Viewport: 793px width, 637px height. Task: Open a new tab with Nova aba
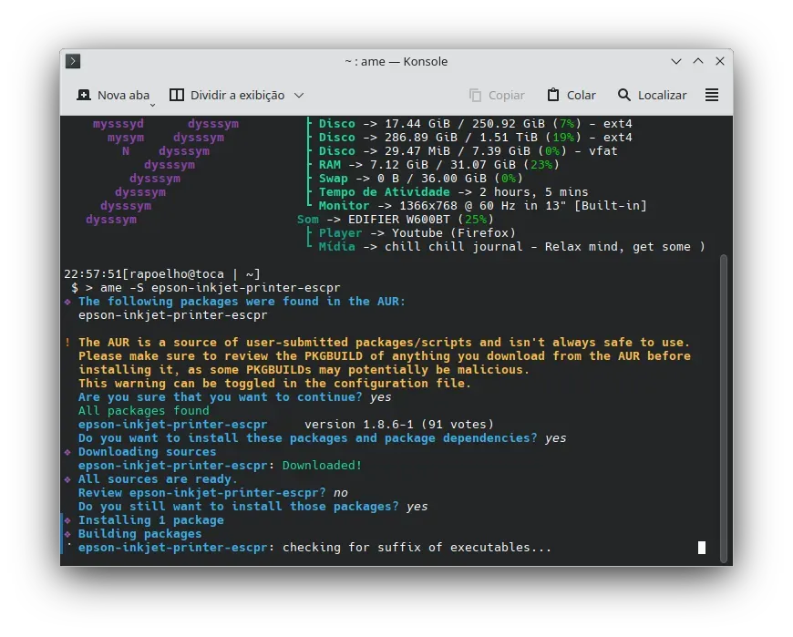113,95
